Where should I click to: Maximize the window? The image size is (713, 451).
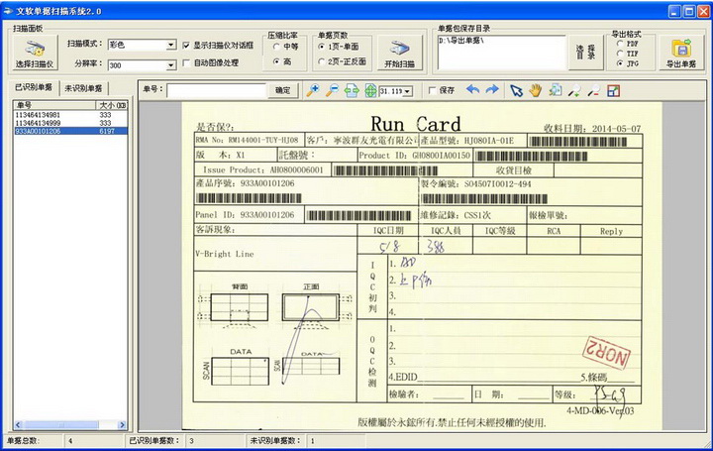[x=689, y=11]
